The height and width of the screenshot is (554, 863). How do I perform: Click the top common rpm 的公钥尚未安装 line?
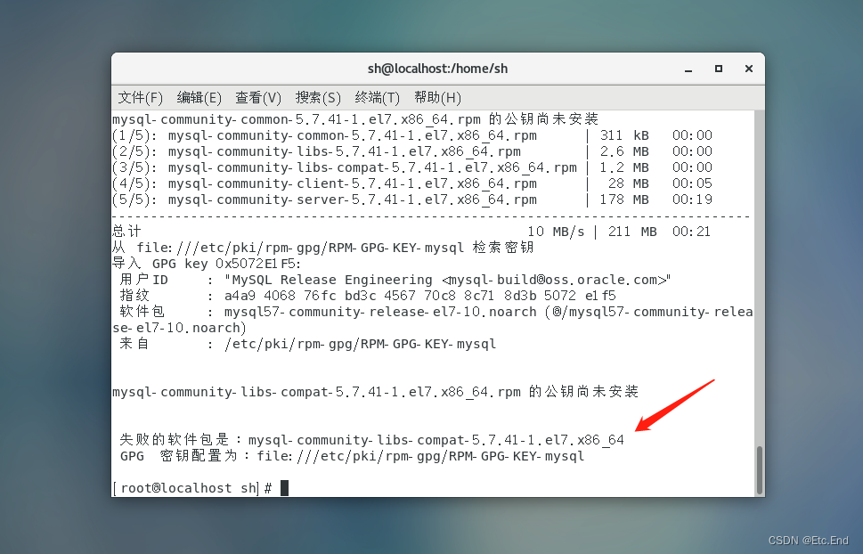(355, 119)
